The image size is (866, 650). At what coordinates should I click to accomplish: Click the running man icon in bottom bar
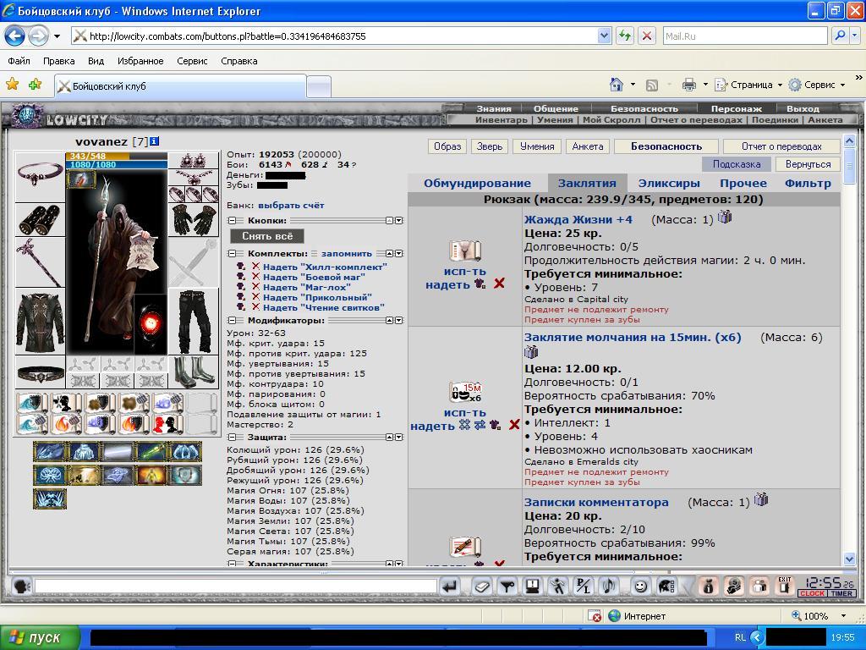tap(558, 587)
